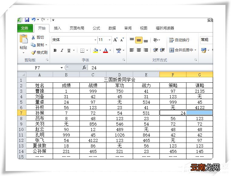This screenshot has width=231, height=176.
Task: Open the 数据 tab
Action: coord(112,28)
